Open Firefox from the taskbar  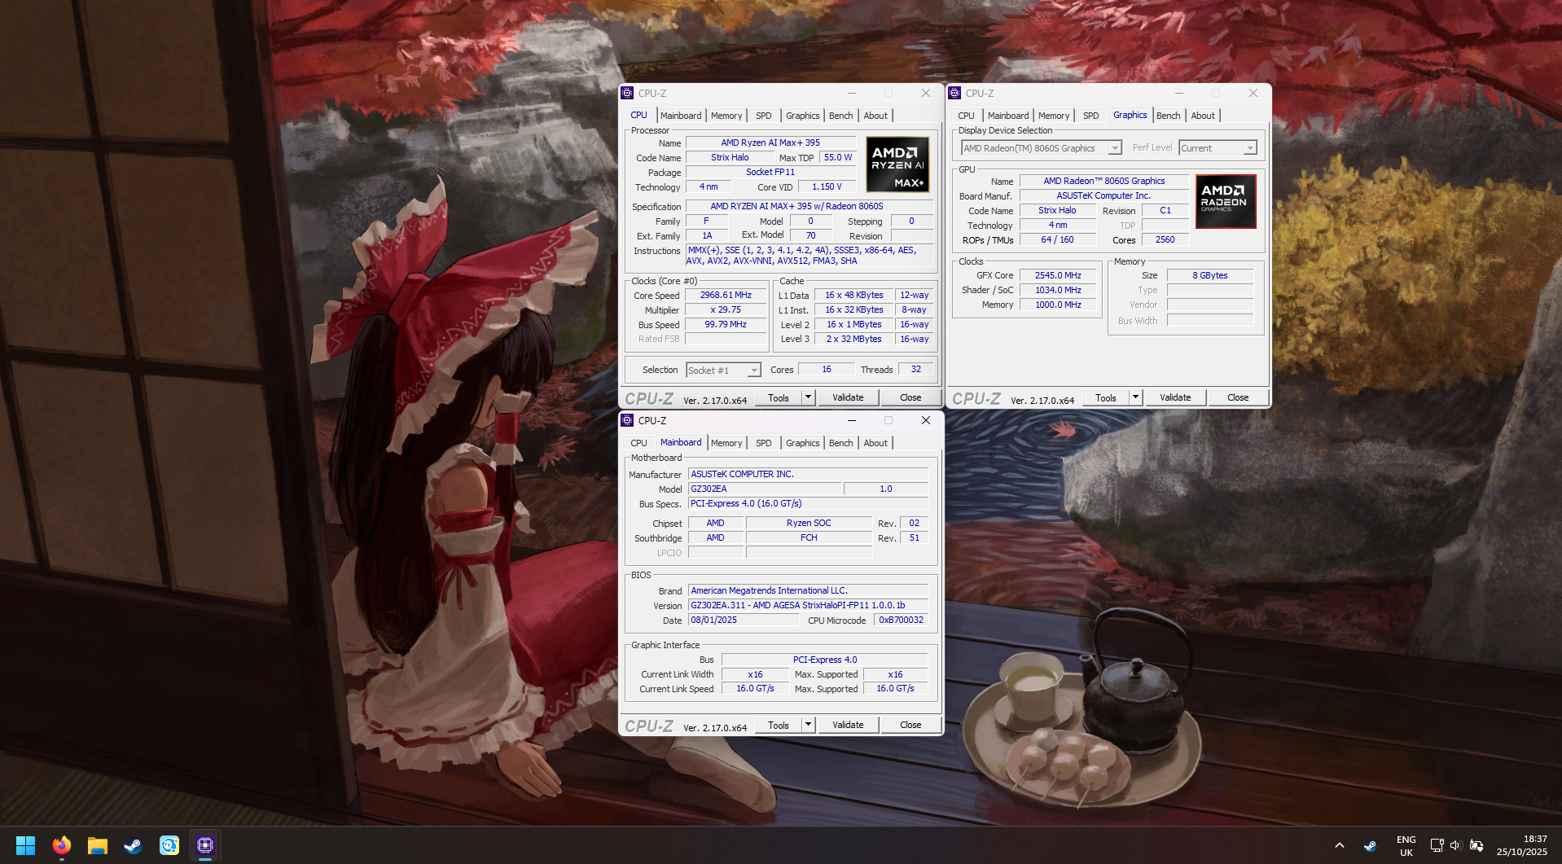point(61,845)
